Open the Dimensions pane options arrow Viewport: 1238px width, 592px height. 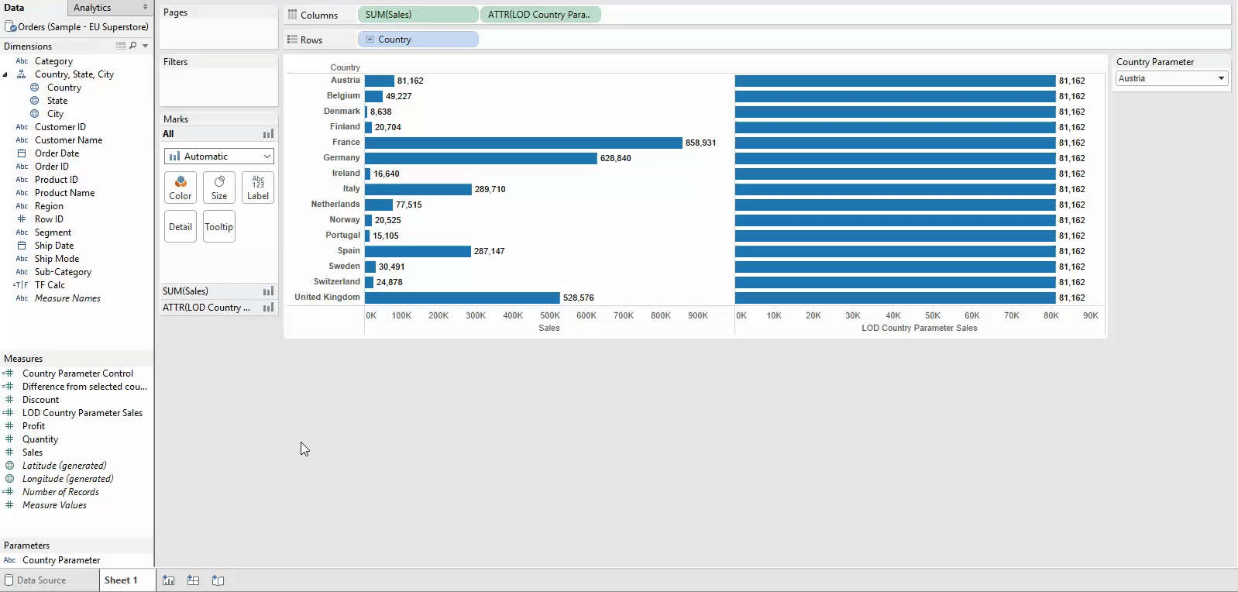pos(145,46)
